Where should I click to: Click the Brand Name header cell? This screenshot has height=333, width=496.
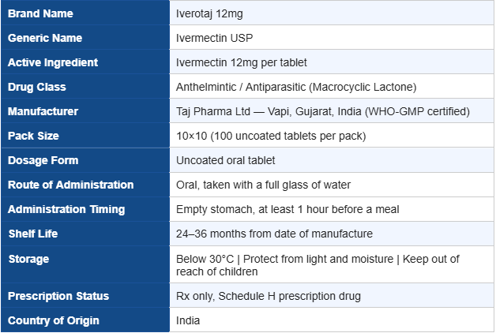coord(40,13)
